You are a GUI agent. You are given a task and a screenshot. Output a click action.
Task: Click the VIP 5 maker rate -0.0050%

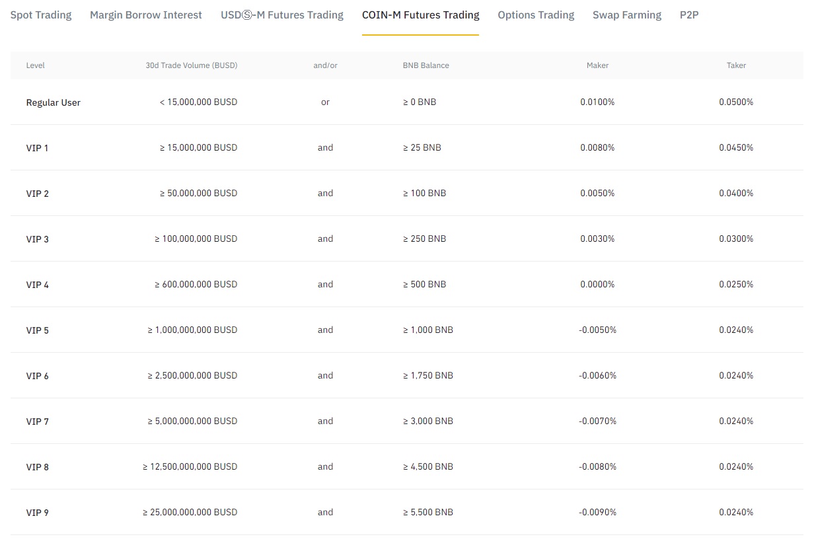(x=597, y=330)
